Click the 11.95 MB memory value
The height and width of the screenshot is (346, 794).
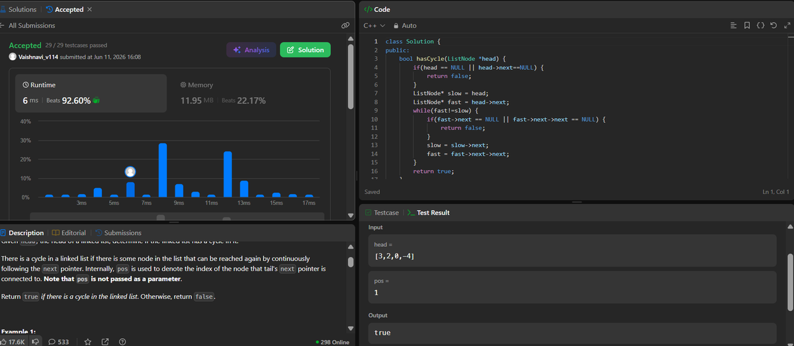198,101
